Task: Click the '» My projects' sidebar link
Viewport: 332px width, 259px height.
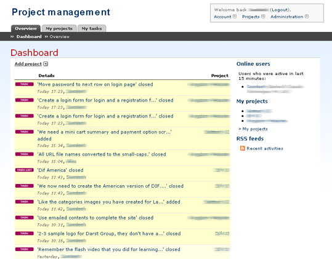Action: click(x=253, y=129)
